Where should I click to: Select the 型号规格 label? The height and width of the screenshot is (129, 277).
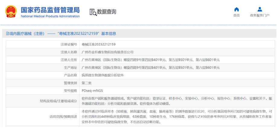coord(70,91)
